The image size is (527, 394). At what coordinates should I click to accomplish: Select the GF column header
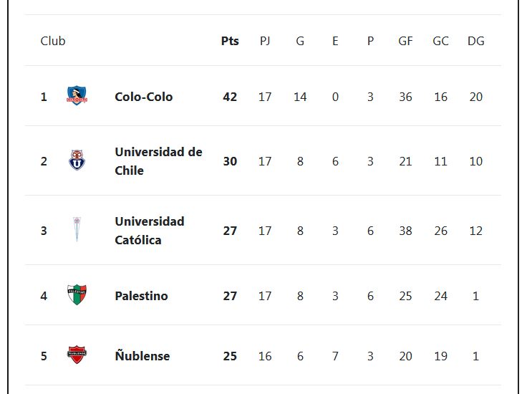click(x=405, y=41)
